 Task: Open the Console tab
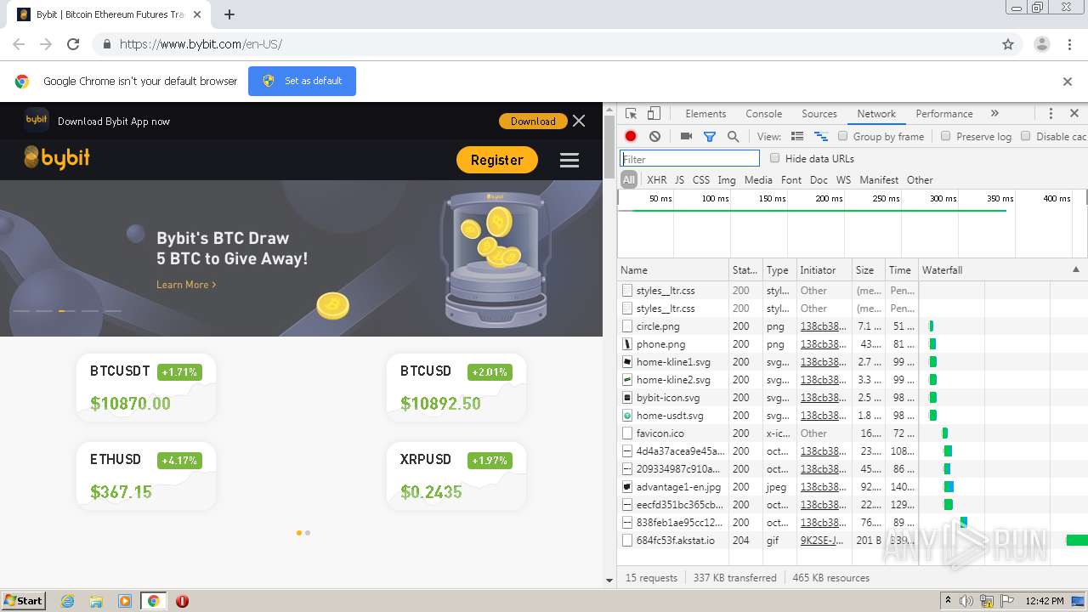click(x=763, y=114)
